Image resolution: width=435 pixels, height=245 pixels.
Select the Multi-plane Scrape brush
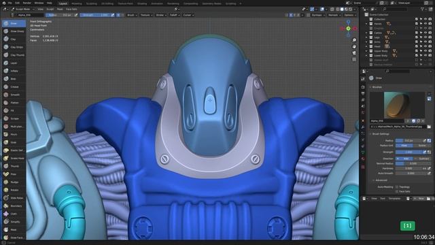click(x=14, y=127)
